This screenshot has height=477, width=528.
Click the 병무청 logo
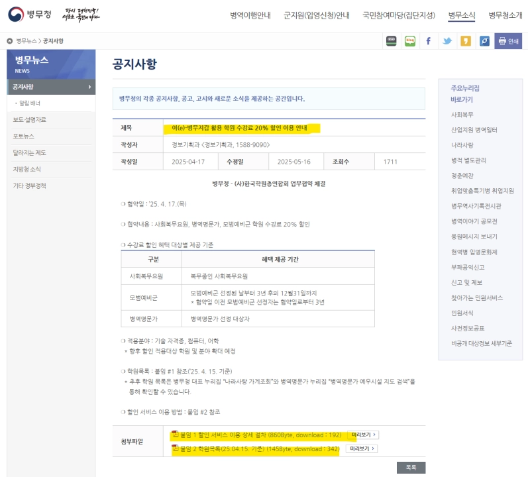click(x=30, y=14)
